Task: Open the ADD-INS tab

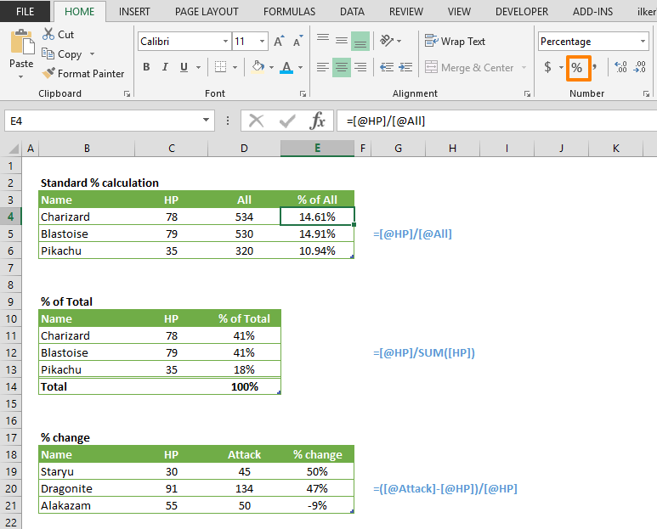Action: click(592, 11)
